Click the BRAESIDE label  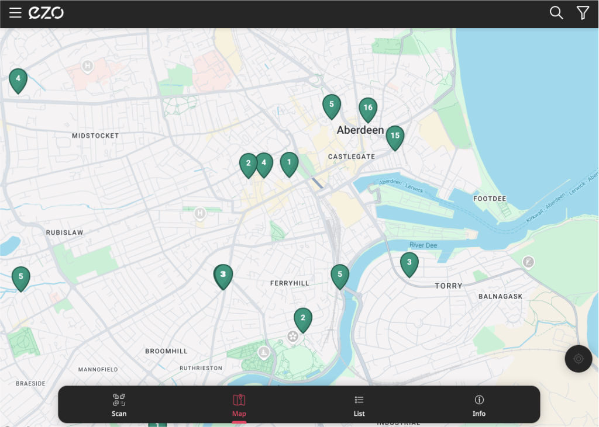(30, 384)
